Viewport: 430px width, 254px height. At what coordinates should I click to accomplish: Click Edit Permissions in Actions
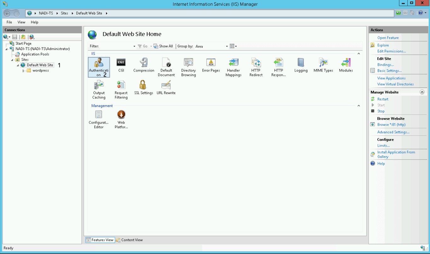coord(392,51)
